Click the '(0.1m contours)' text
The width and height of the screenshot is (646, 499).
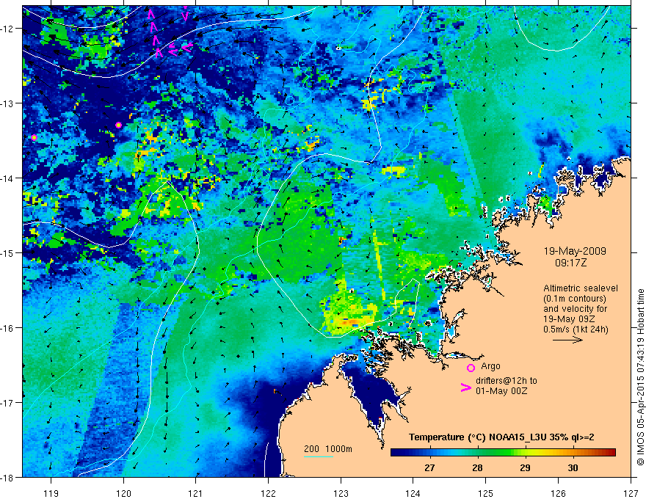pos(575,299)
